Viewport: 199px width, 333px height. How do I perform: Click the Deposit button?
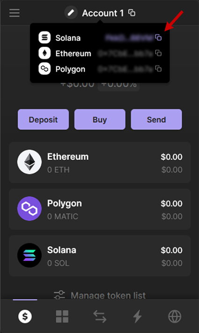pos(43,119)
